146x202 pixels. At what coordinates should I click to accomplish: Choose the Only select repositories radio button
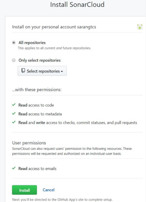click(x=14, y=60)
